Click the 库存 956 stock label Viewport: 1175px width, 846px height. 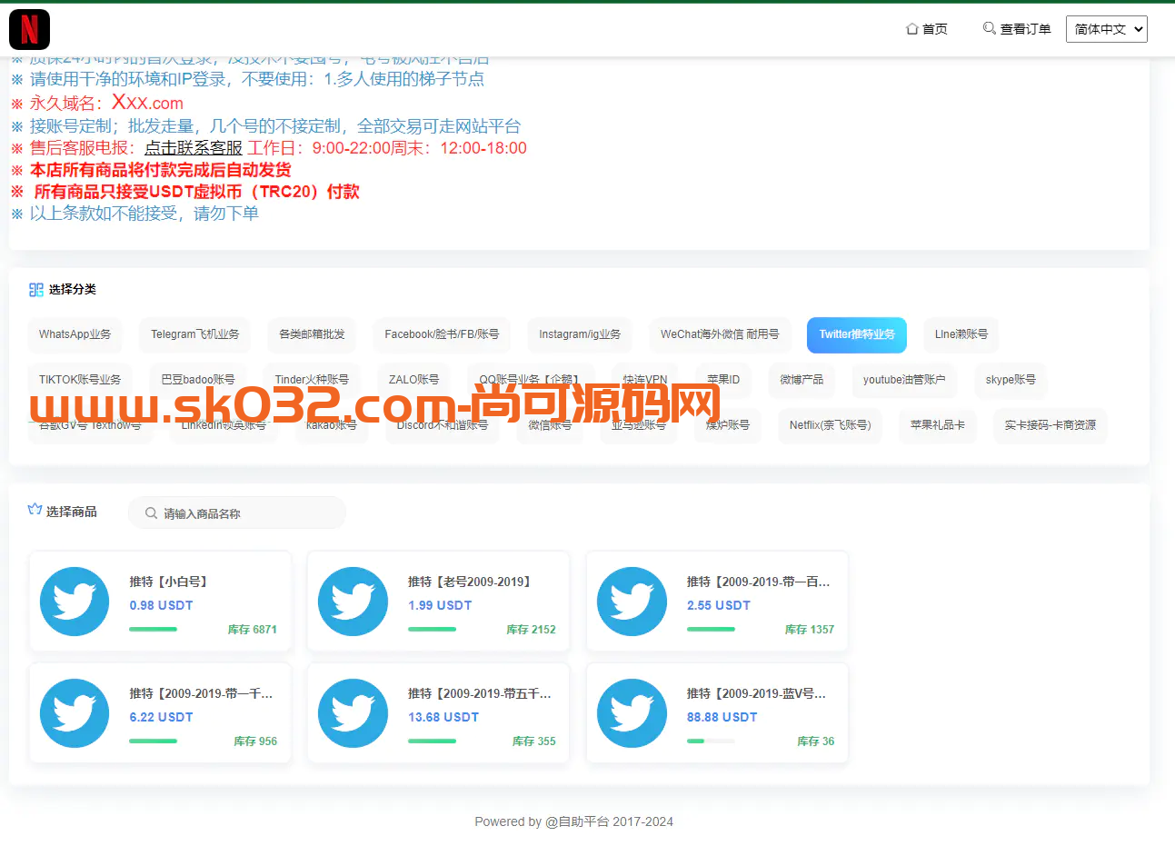[x=255, y=741]
